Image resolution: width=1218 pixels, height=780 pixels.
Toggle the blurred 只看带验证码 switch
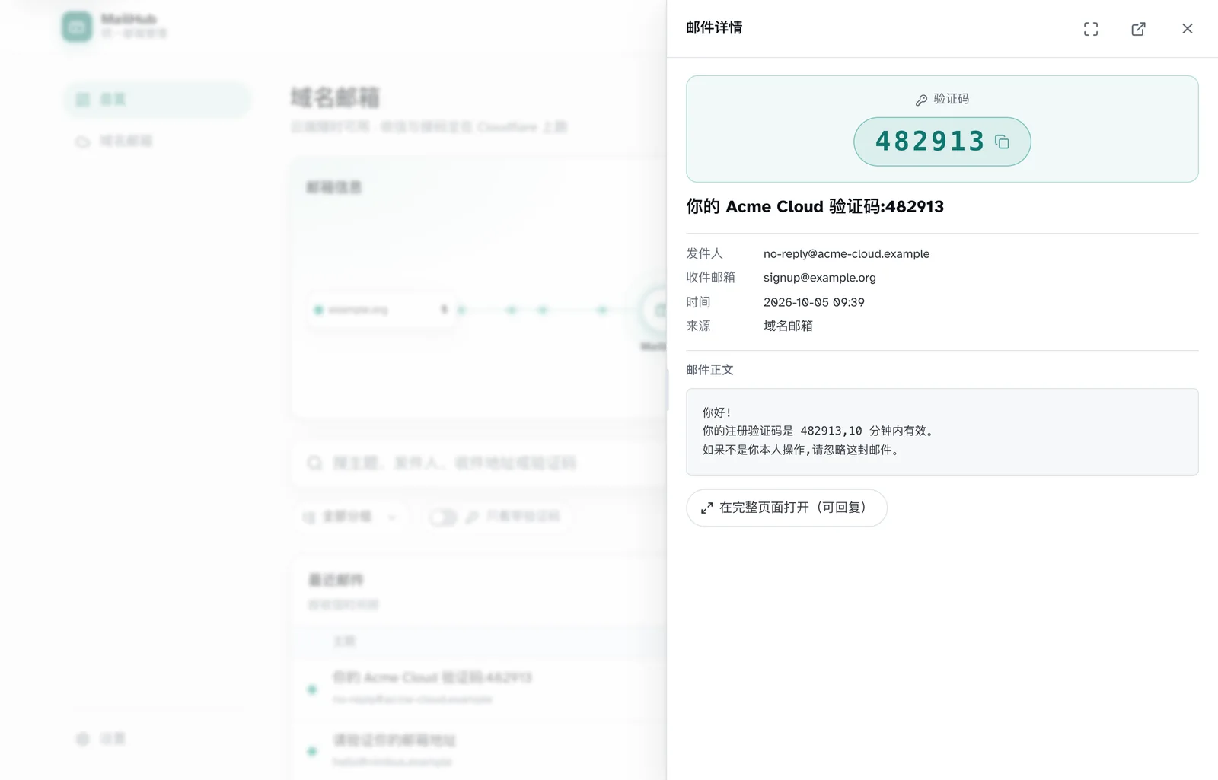tap(443, 517)
